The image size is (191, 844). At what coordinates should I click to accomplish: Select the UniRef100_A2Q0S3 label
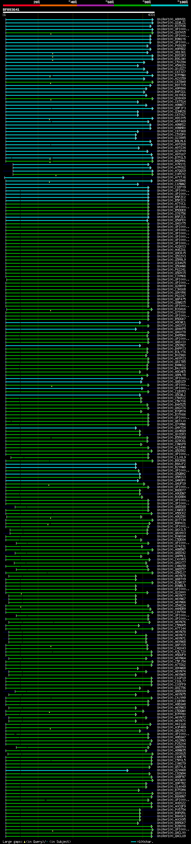[171, 246]
